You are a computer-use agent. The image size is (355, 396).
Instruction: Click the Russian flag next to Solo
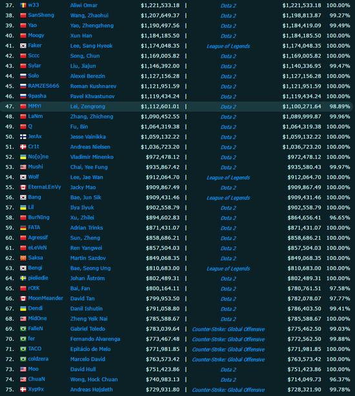[x=23, y=76]
